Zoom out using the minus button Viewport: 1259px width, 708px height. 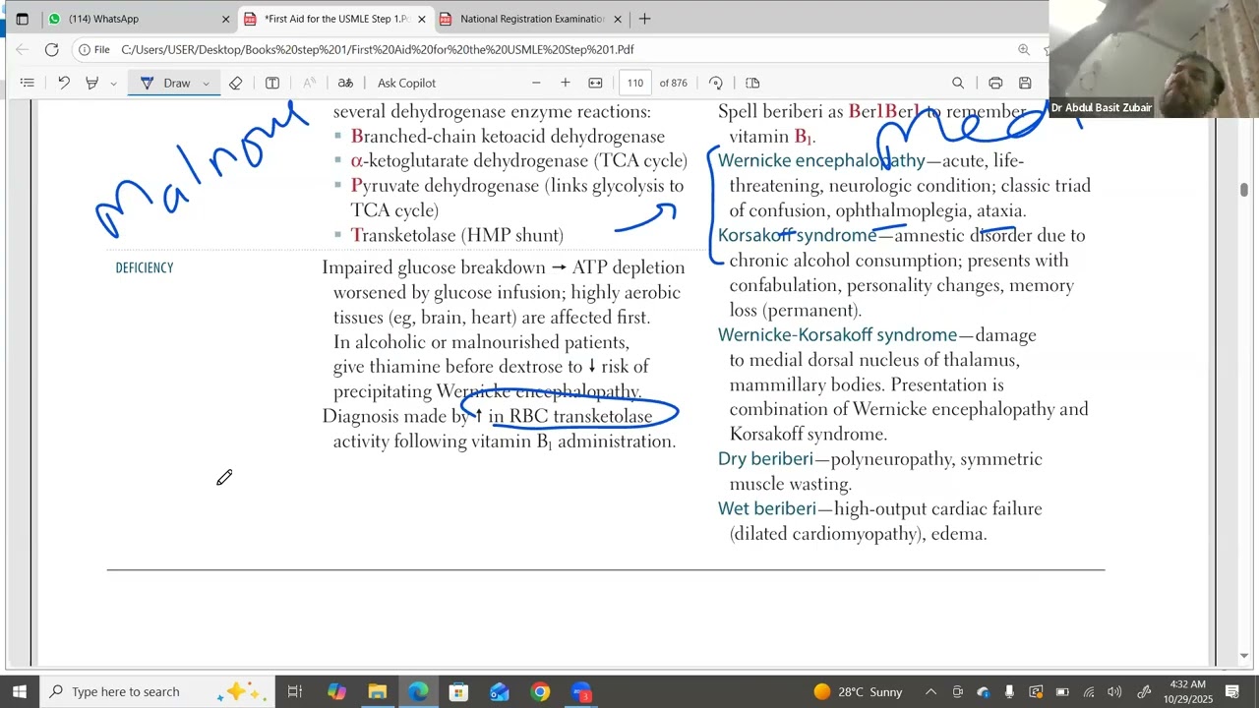pyautogui.click(x=536, y=83)
